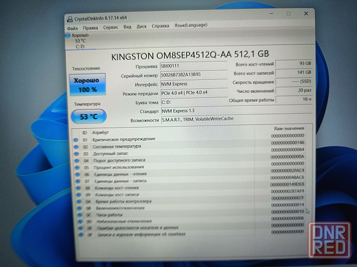Open the Файл menu
The image size is (357, 267).
(72, 28)
